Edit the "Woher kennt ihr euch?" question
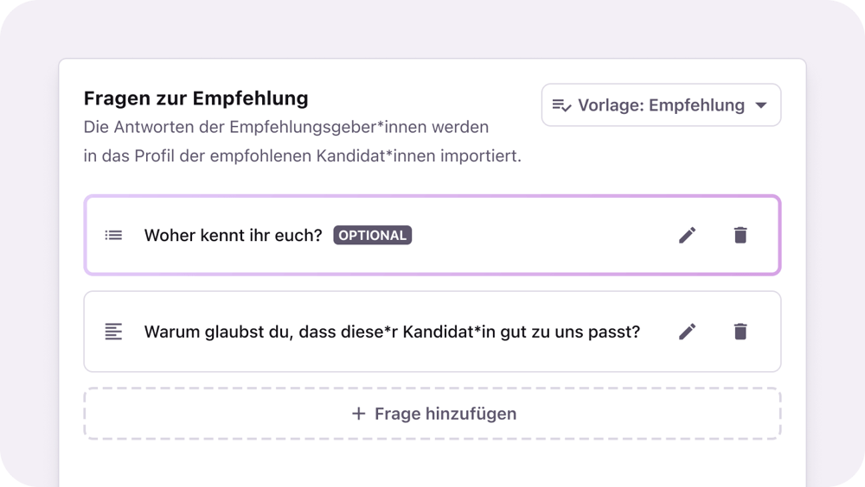865x487 pixels. (688, 235)
